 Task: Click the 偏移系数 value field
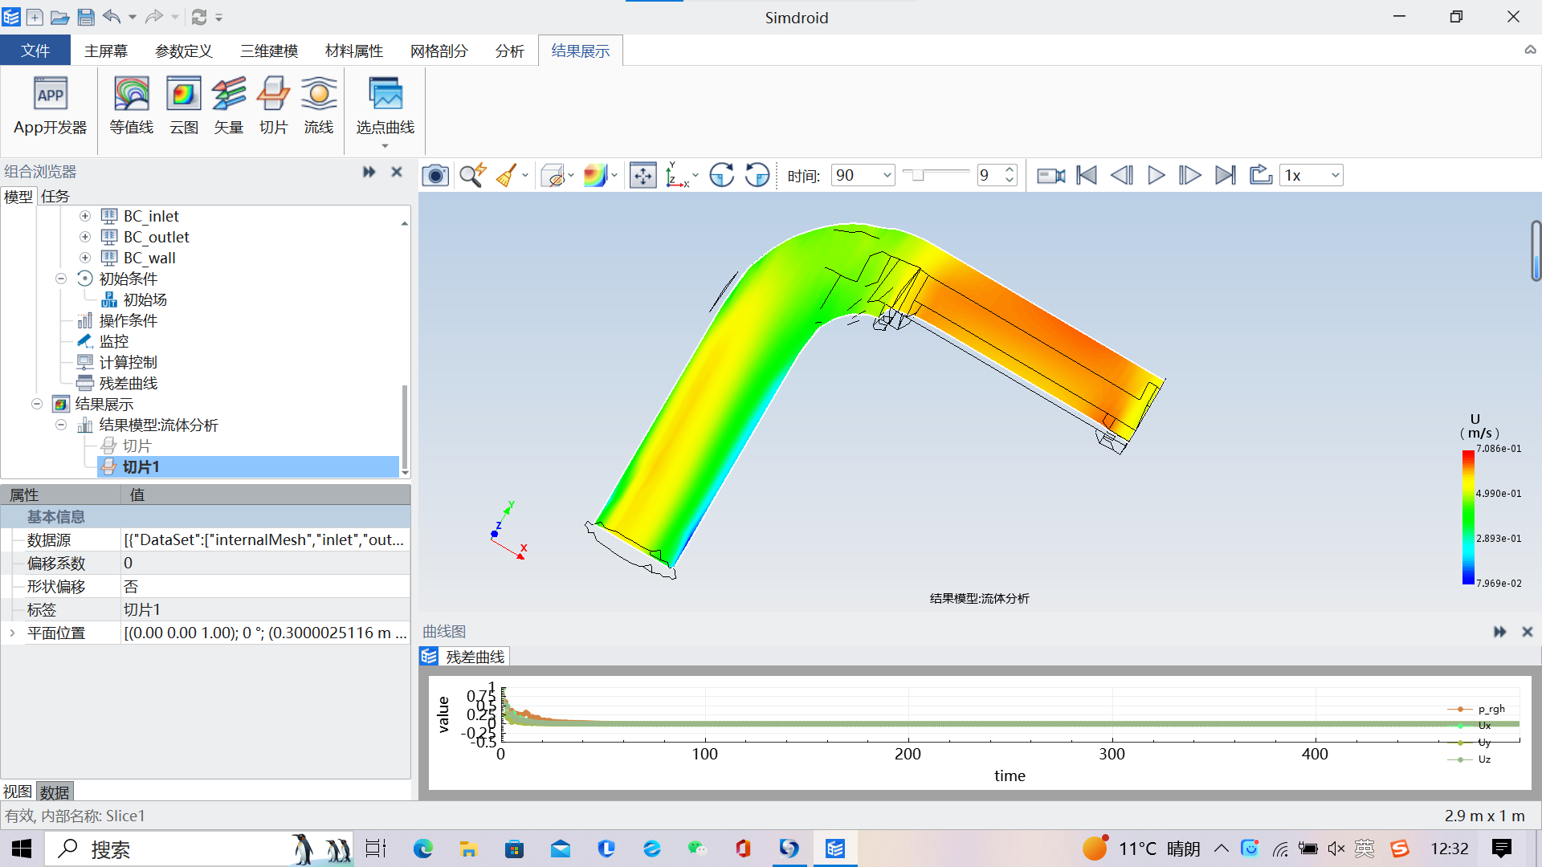click(x=265, y=563)
